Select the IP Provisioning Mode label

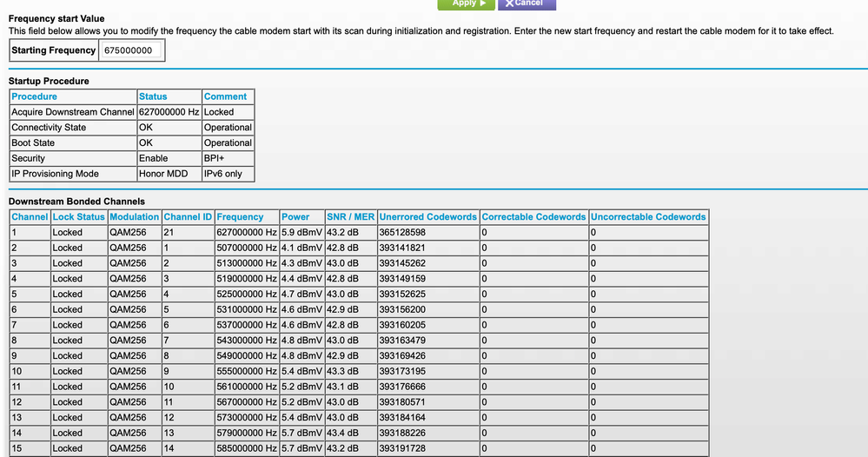(56, 174)
